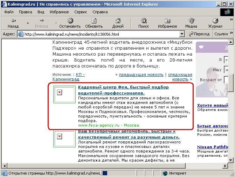Image resolution: width=235 pixels, height=177 pixels.
Task: Open the Файл menu
Action: click(9, 12)
